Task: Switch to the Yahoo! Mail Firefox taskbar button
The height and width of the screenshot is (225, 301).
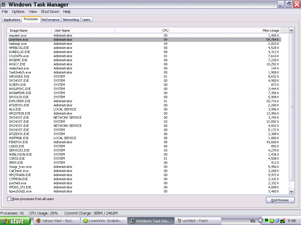Action: (x=57, y=221)
